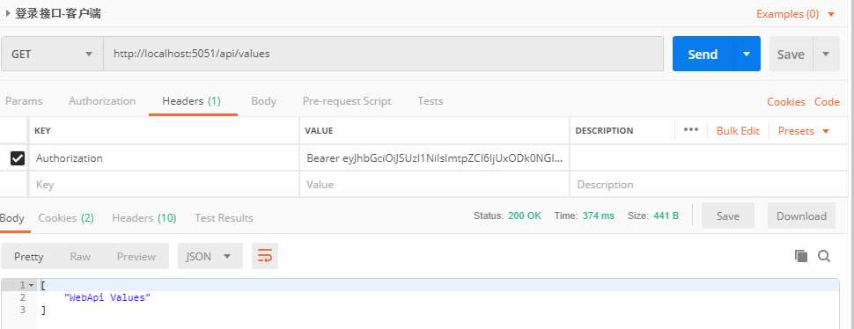Open the response Cookies (2) tab

point(66,218)
